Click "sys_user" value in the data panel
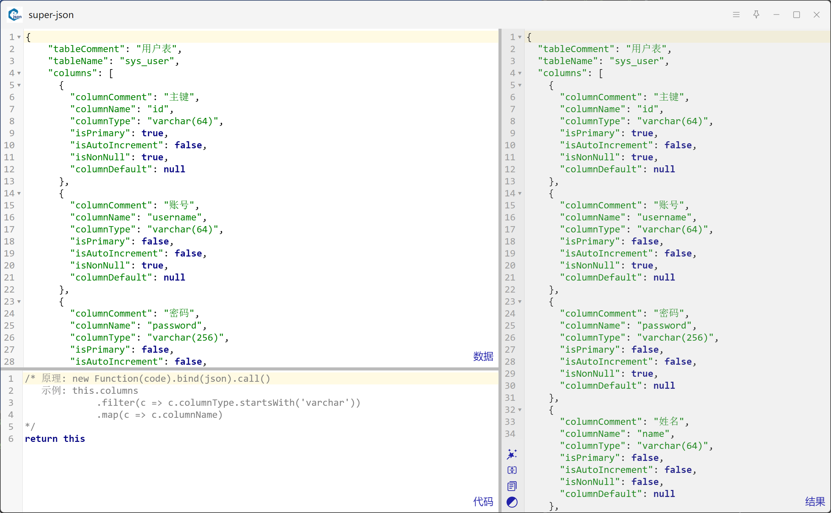Image resolution: width=831 pixels, height=513 pixels. point(147,61)
